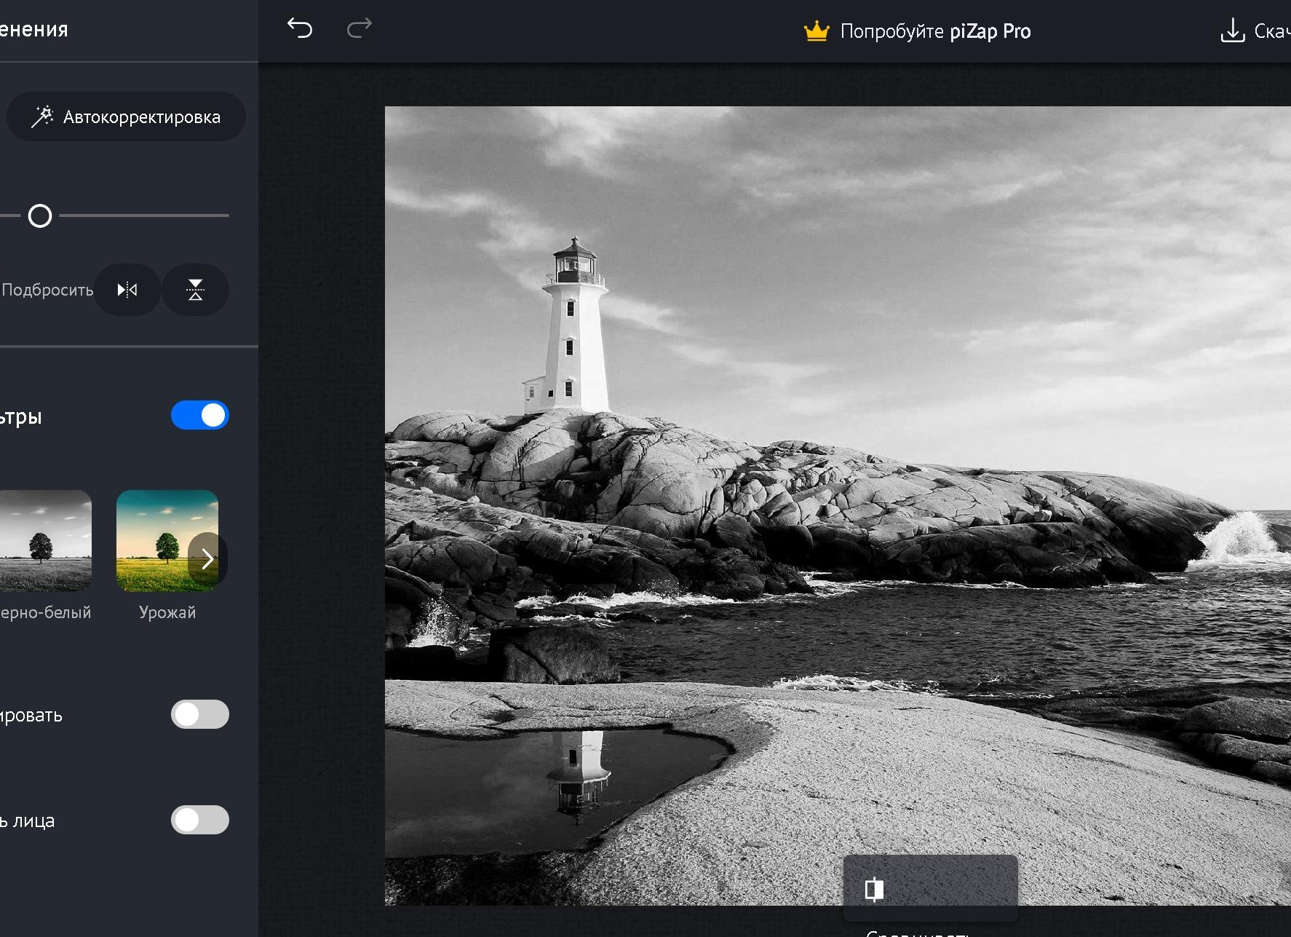The height and width of the screenshot is (937, 1291).
Task: Select the black-and-white filter thumbnail
Action: point(46,540)
